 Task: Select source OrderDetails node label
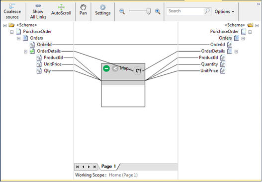click(49, 51)
